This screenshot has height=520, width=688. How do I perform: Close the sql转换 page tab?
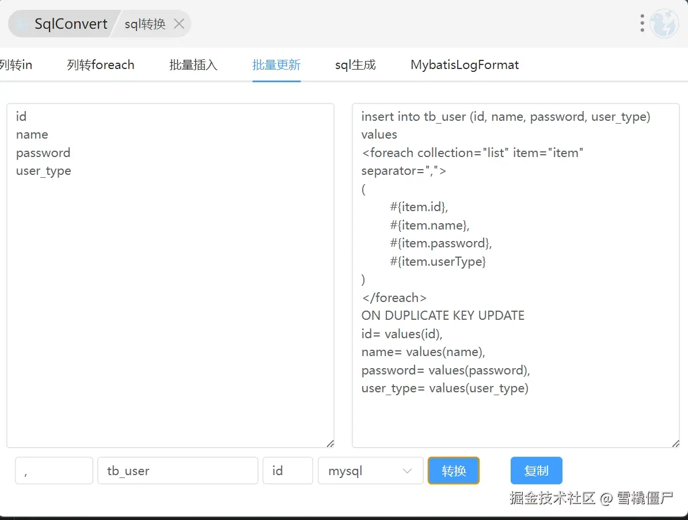coord(179,24)
